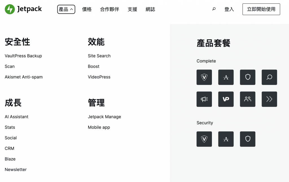The image size is (289, 182).
Task: Click the 產品套餐 heading
Action: [213, 43]
